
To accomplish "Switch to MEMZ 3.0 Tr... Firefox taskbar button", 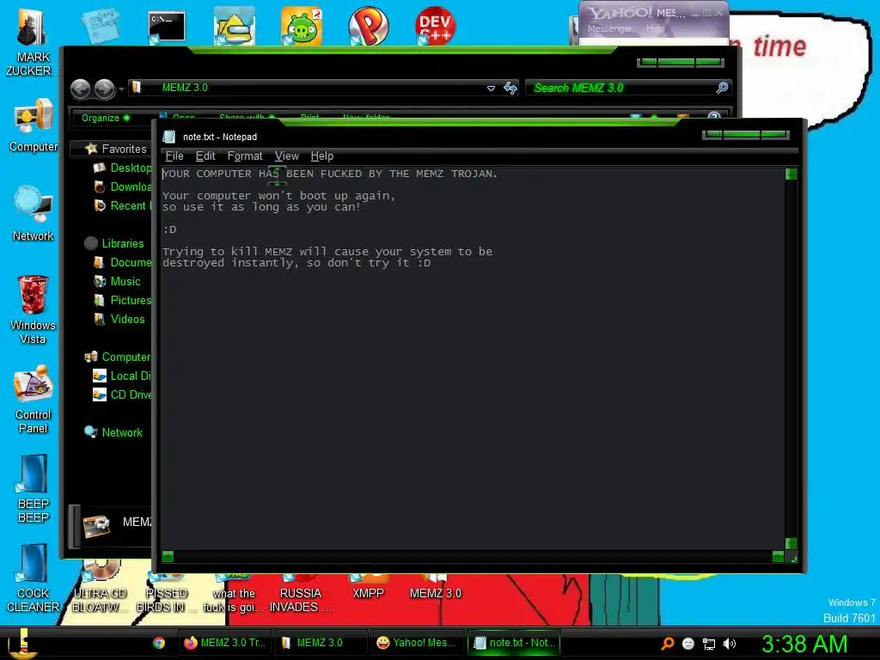I will point(225,643).
